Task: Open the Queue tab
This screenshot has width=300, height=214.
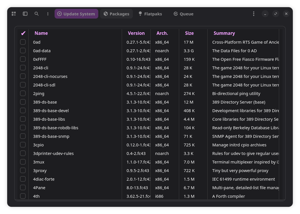Action: click(183, 14)
